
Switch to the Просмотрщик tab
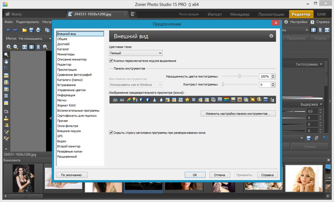coord(271,14)
